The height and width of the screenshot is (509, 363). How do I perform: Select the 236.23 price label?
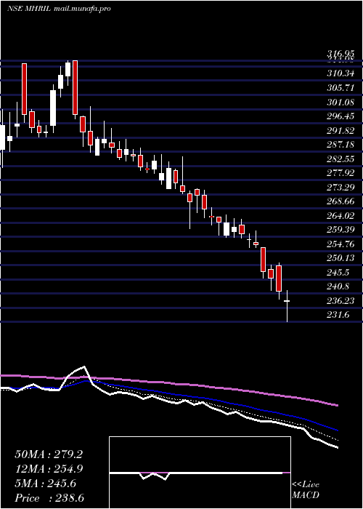[340, 300]
